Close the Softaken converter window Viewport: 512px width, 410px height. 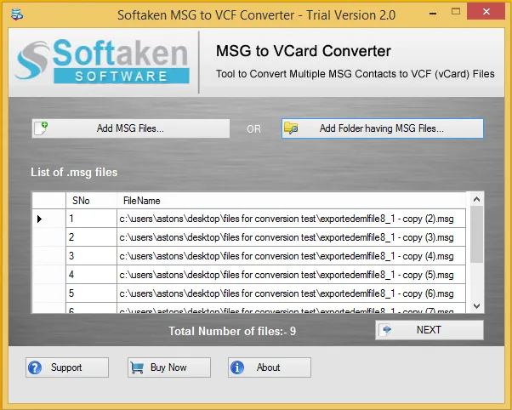[486, 12]
